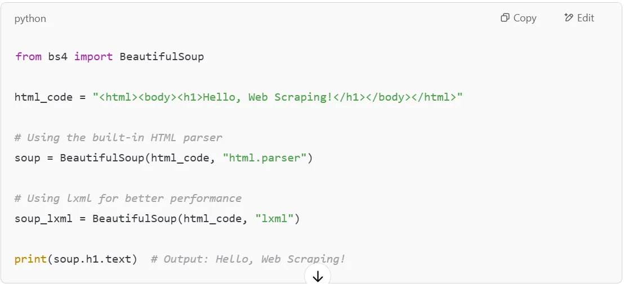Click the "lxml" string argument
Image resolution: width=624 pixels, height=284 pixels.
coord(274,219)
